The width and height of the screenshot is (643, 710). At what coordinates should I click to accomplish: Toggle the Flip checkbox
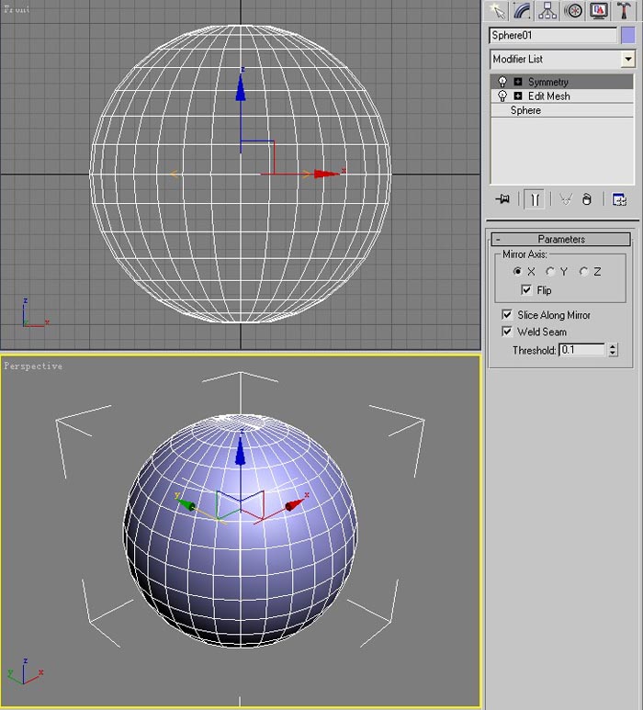[526, 290]
